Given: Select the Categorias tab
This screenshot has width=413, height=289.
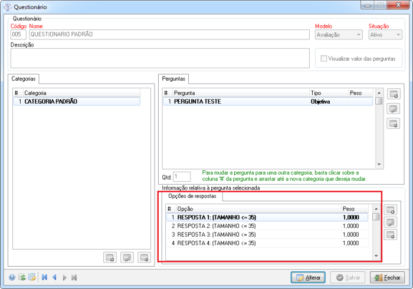Looking at the screenshot, I should pos(24,78).
